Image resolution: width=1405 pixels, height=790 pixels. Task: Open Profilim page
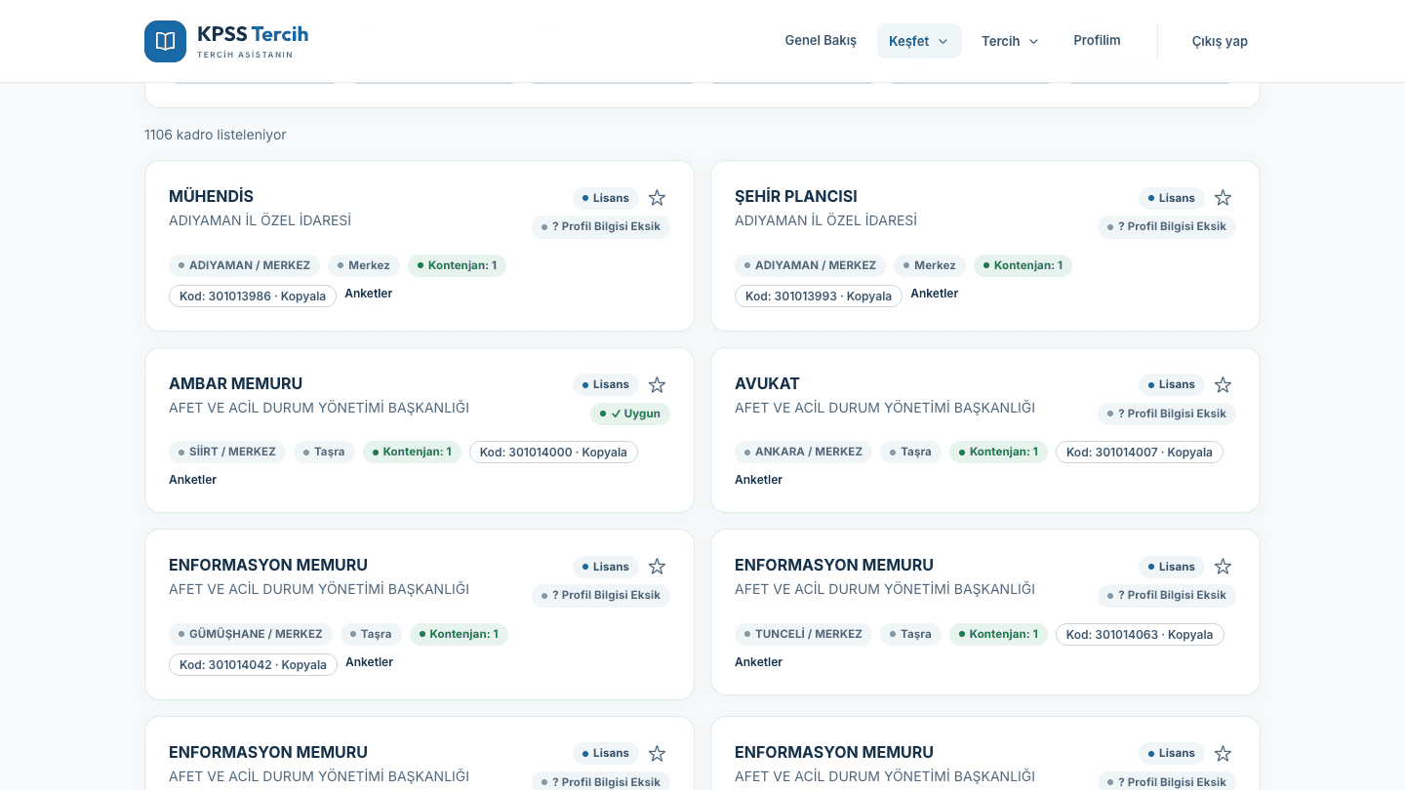1097,41
